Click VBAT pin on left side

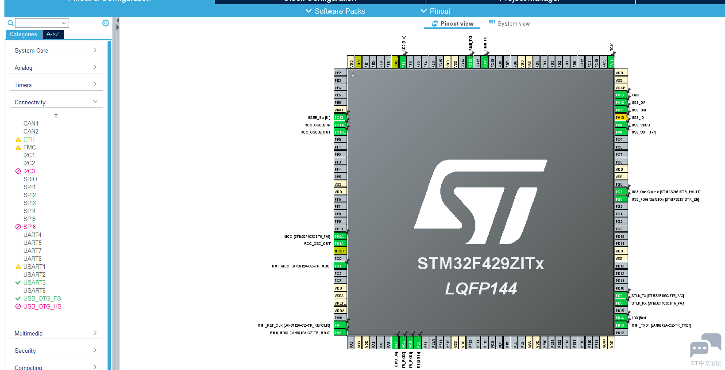coord(340,110)
